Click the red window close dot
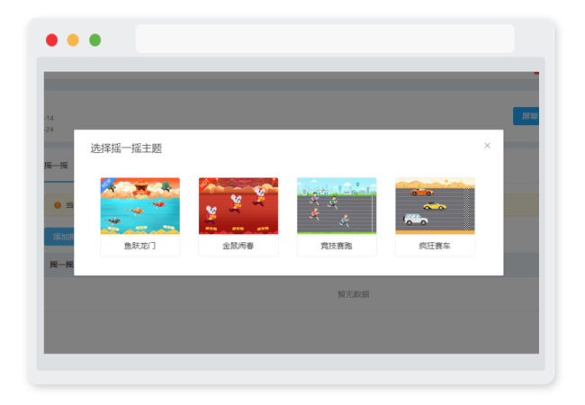This screenshot has height=405, width=585. click(52, 40)
